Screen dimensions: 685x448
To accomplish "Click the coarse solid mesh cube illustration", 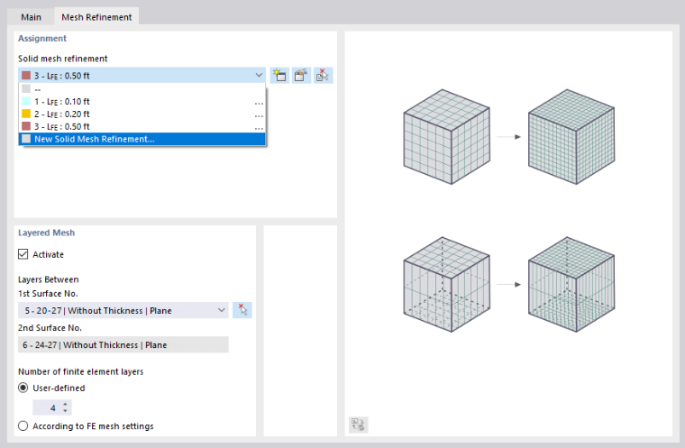I will tap(446, 137).
